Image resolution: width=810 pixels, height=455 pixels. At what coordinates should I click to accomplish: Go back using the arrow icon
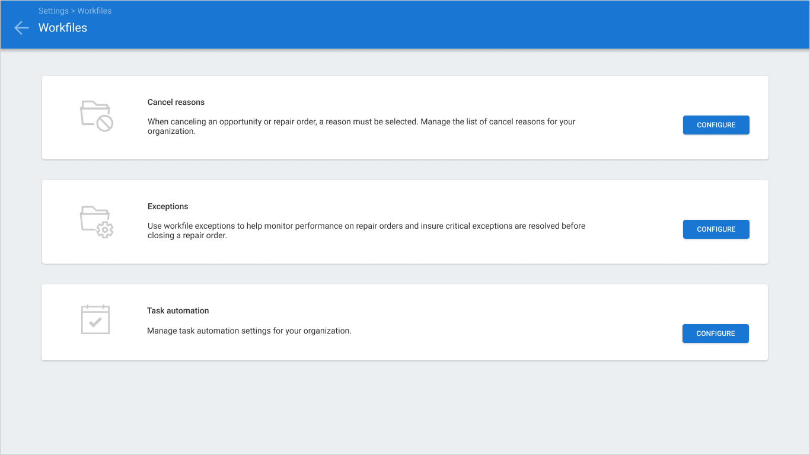21,28
